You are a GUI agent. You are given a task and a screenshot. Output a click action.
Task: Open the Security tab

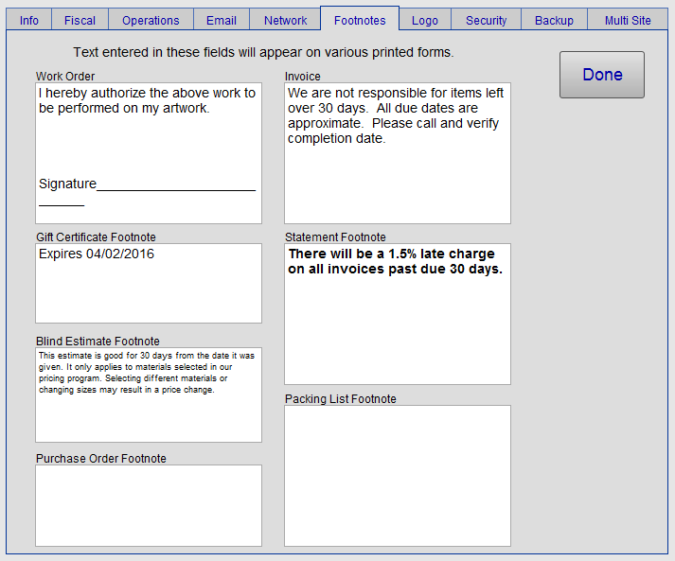click(486, 20)
